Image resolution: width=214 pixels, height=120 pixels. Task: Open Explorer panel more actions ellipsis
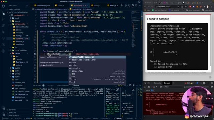tap(27, 5)
